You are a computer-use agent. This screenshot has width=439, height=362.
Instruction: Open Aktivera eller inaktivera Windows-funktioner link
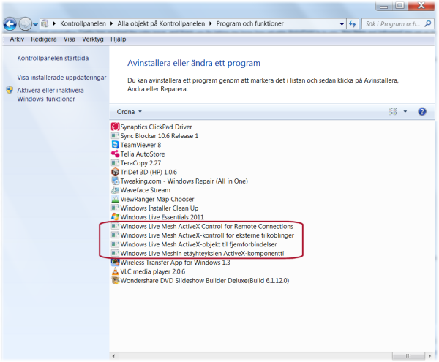tap(50, 94)
